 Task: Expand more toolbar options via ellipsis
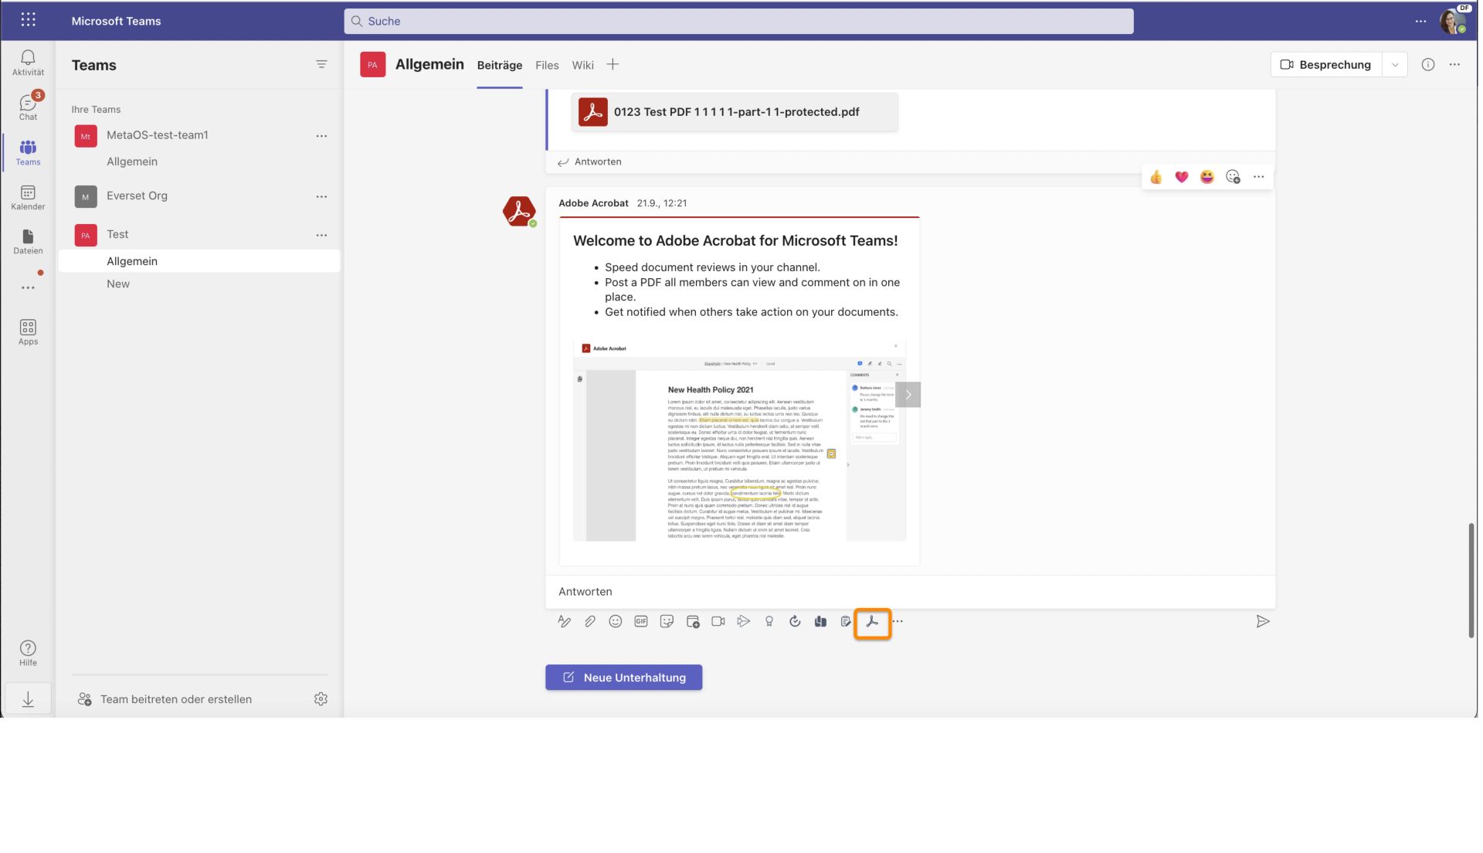[898, 620]
